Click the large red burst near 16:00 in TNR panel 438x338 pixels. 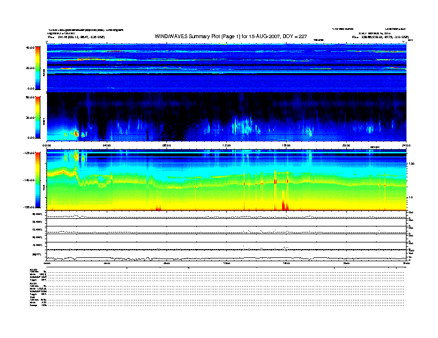tap(285, 205)
